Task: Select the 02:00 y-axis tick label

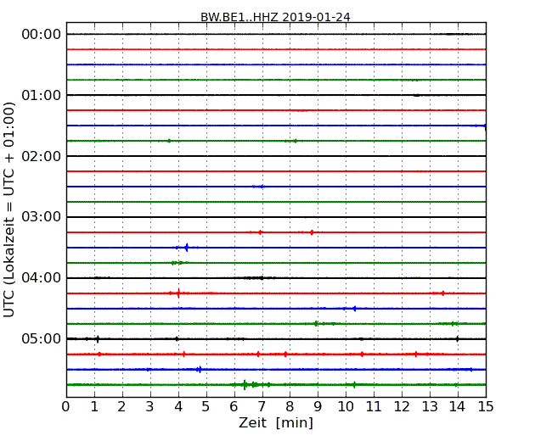Action: point(42,156)
